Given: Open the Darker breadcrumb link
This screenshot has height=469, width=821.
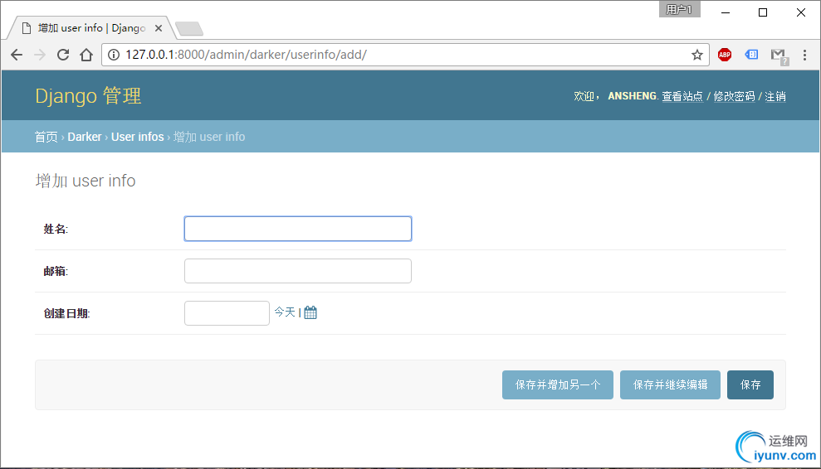Looking at the screenshot, I should [x=85, y=137].
